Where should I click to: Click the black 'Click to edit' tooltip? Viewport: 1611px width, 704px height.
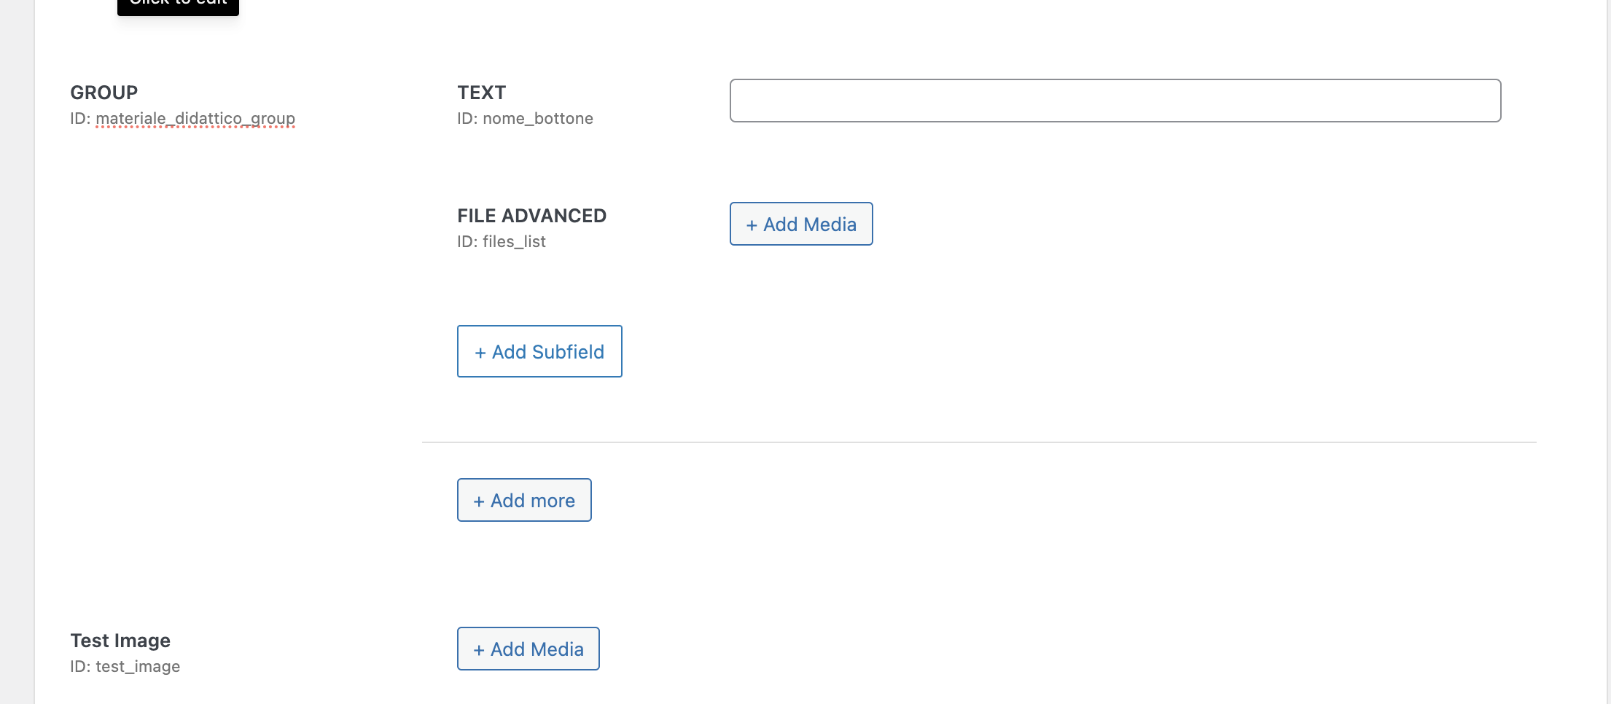pyautogui.click(x=178, y=4)
